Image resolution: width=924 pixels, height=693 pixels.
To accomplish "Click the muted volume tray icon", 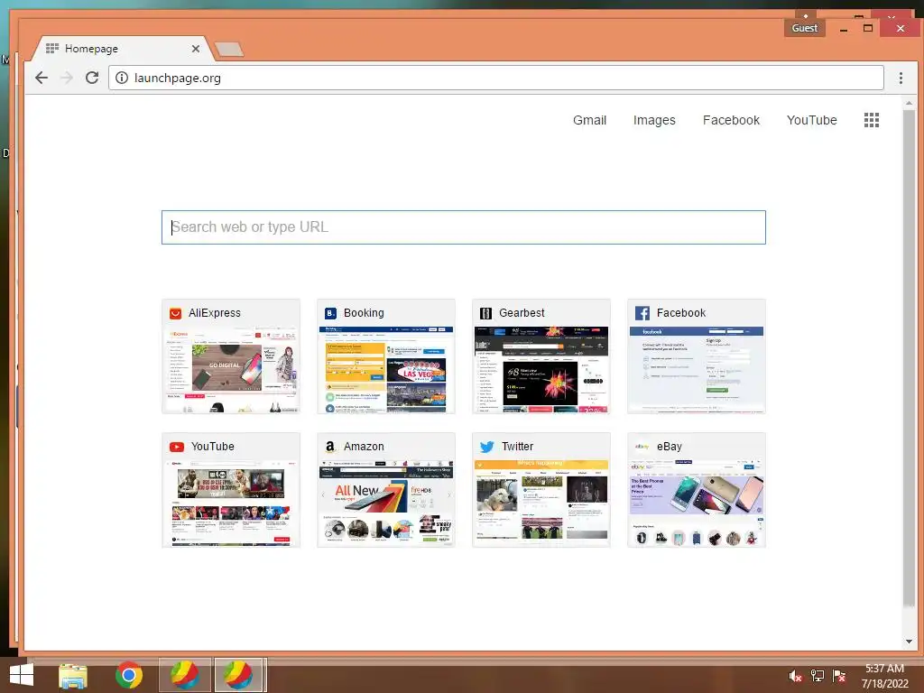I will (x=795, y=676).
